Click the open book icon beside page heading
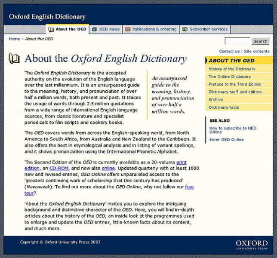 [x=14, y=58]
